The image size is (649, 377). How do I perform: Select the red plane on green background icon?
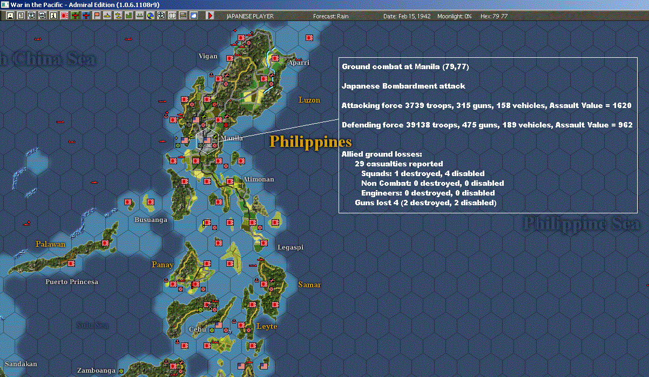click(x=75, y=16)
